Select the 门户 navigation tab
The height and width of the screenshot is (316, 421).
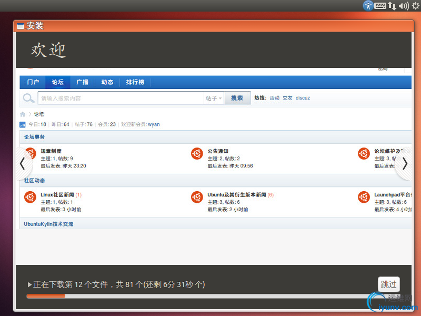33,82
